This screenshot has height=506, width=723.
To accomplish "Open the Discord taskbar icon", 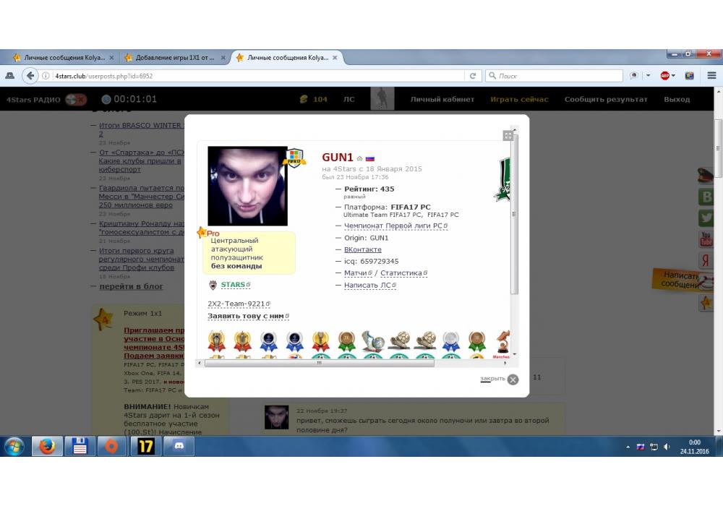I will click(179, 446).
